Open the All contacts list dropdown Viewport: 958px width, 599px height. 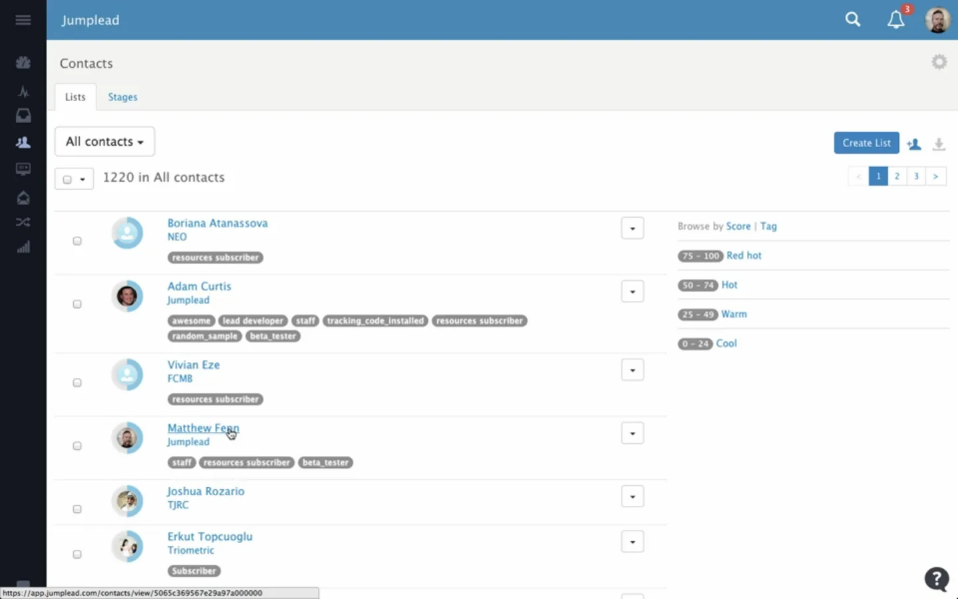tap(104, 142)
